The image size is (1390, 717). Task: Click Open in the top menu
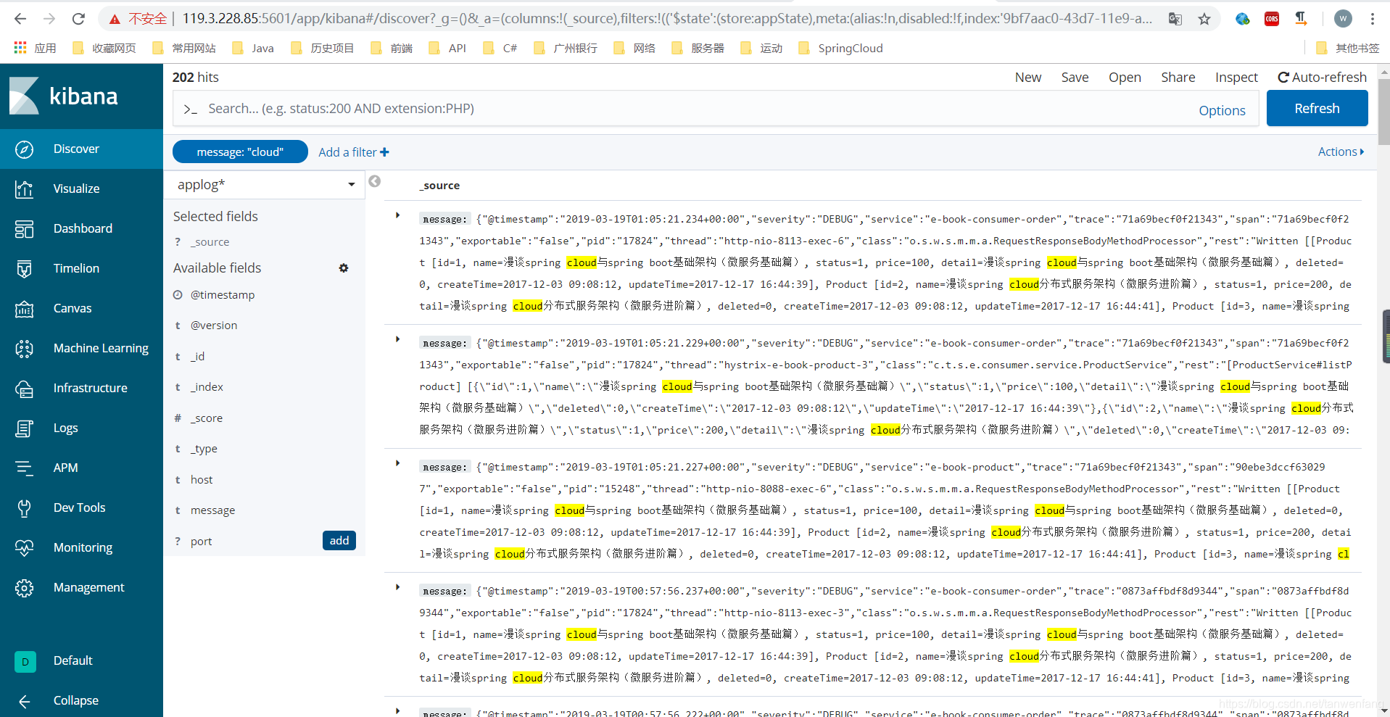pos(1125,78)
